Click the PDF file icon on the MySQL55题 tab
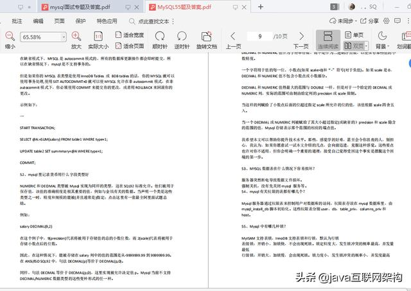 tap(152, 7)
